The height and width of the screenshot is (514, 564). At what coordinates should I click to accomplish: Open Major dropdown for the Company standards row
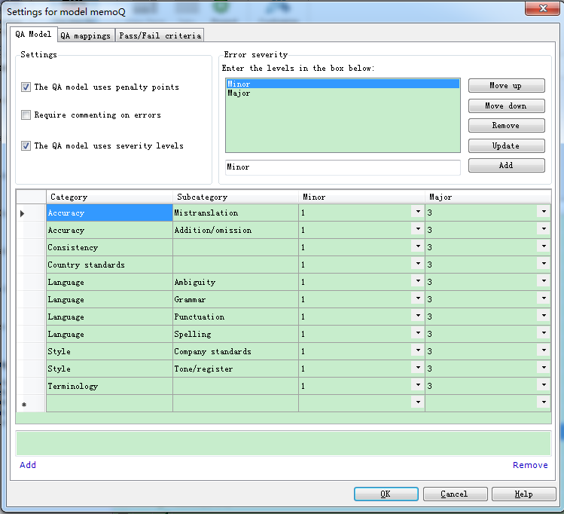(x=544, y=350)
